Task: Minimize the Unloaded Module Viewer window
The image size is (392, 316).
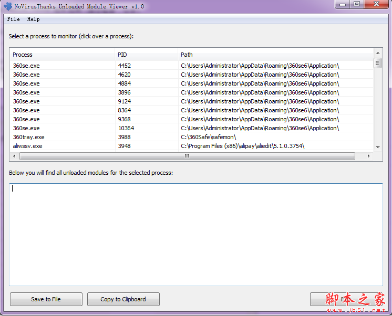Action: tap(343, 4)
